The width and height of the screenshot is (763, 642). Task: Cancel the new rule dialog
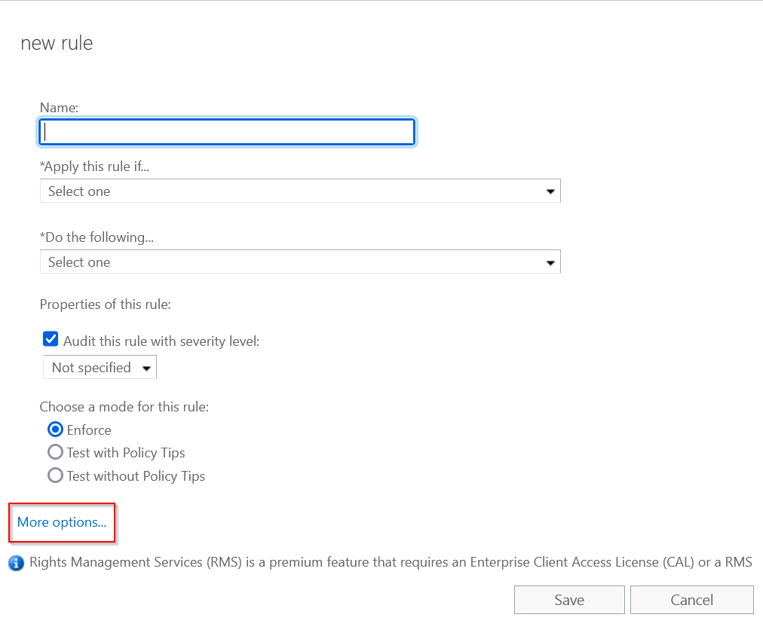click(691, 600)
